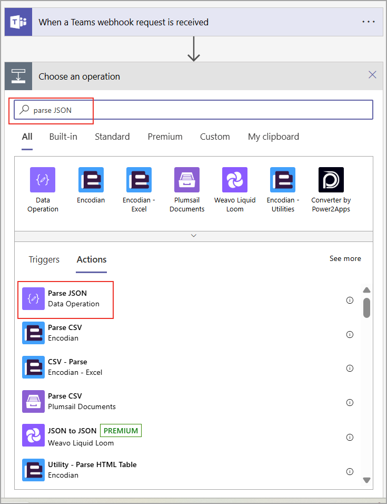Click the See more link
Screen dimensions: 387x504
[x=345, y=258]
